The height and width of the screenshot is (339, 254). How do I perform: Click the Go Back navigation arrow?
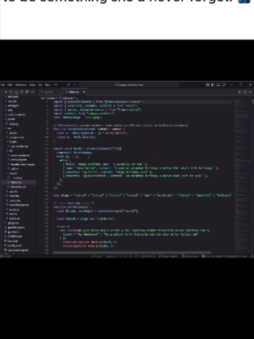tap(69, 85)
